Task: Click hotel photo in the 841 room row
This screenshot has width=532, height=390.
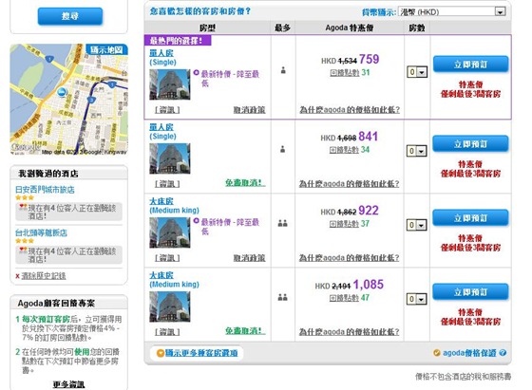Action: (170, 158)
